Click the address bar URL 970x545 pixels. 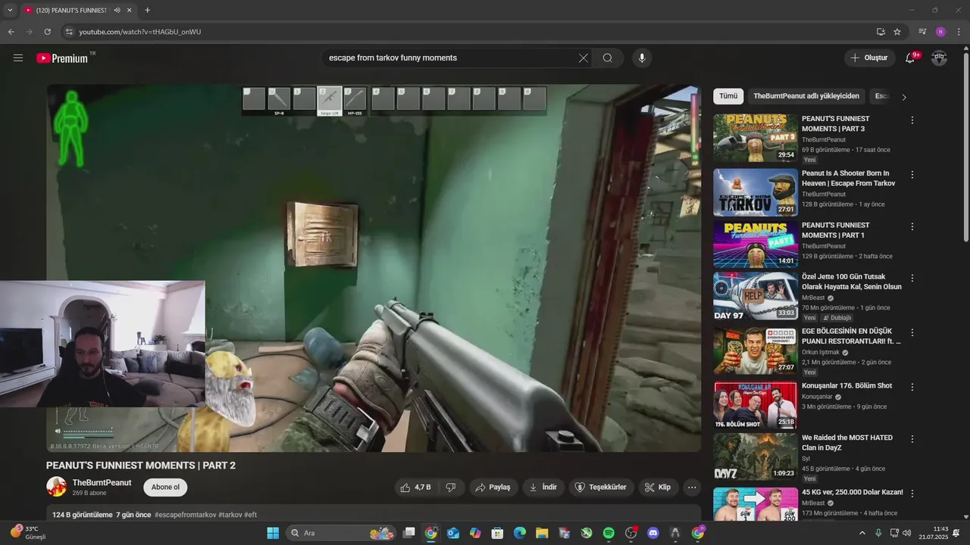coord(140,32)
